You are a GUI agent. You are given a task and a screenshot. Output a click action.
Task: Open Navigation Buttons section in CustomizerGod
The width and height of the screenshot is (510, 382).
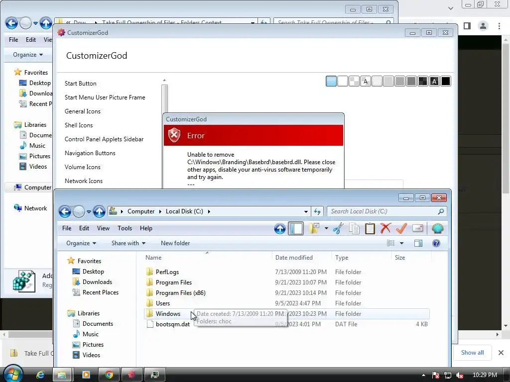pos(90,153)
